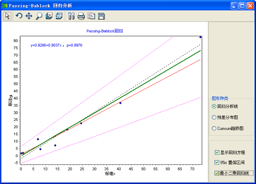Toggle 最小二乘回归线 checkbox
This screenshot has width=256, height=184.
click(217, 173)
